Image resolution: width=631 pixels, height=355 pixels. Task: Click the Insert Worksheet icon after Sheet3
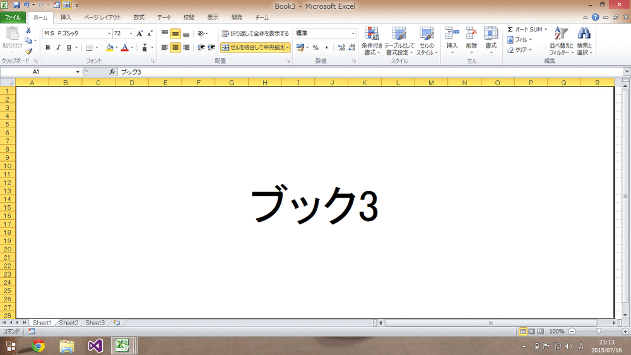point(116,323)
